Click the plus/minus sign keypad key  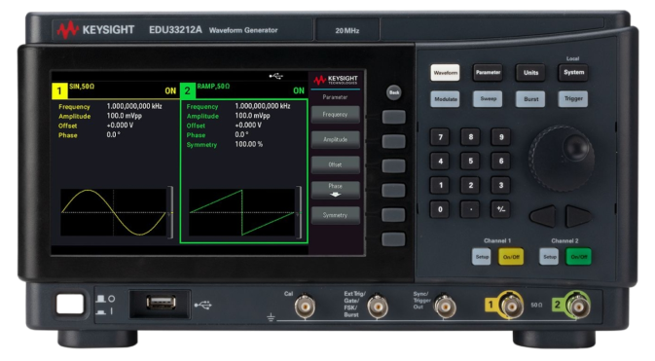(501, 209)
